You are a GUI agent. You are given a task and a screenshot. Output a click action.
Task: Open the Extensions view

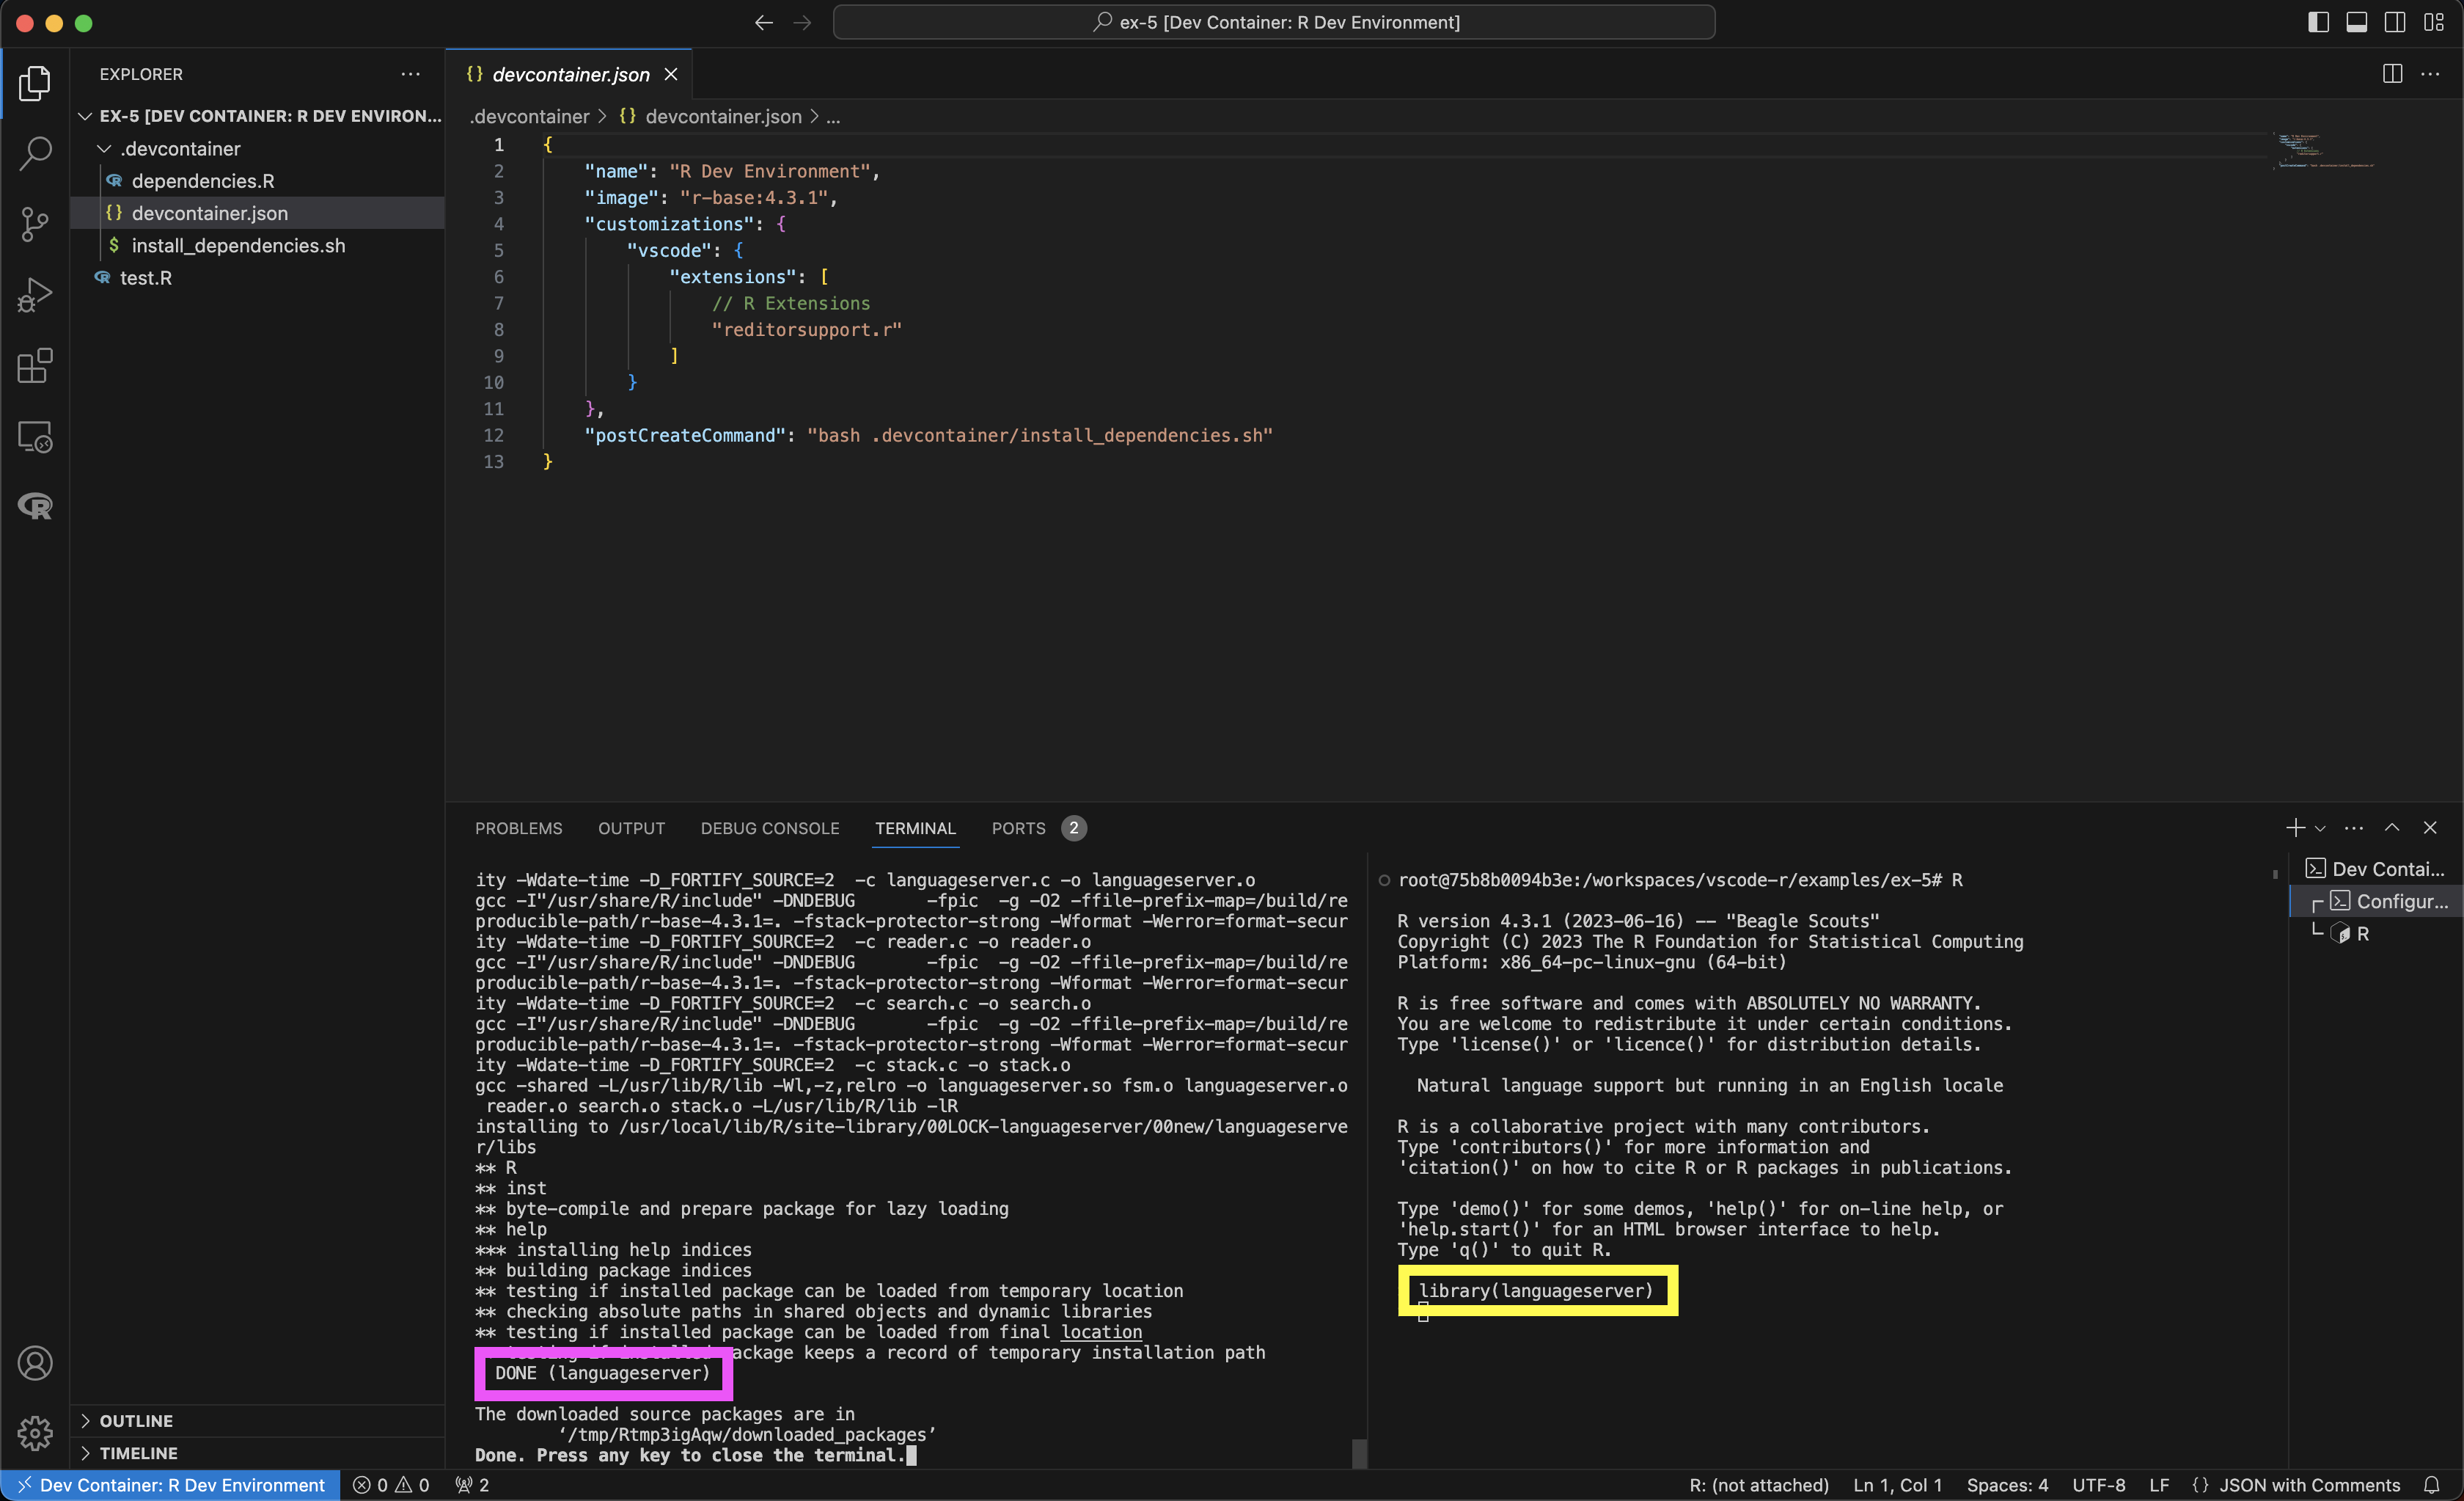tap(35, 366)
